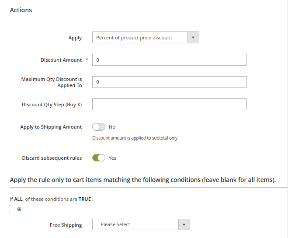Toggle Apply to Shipping Amount switch
This screenshot has height=238, width=288.
[x=99, y=127]
